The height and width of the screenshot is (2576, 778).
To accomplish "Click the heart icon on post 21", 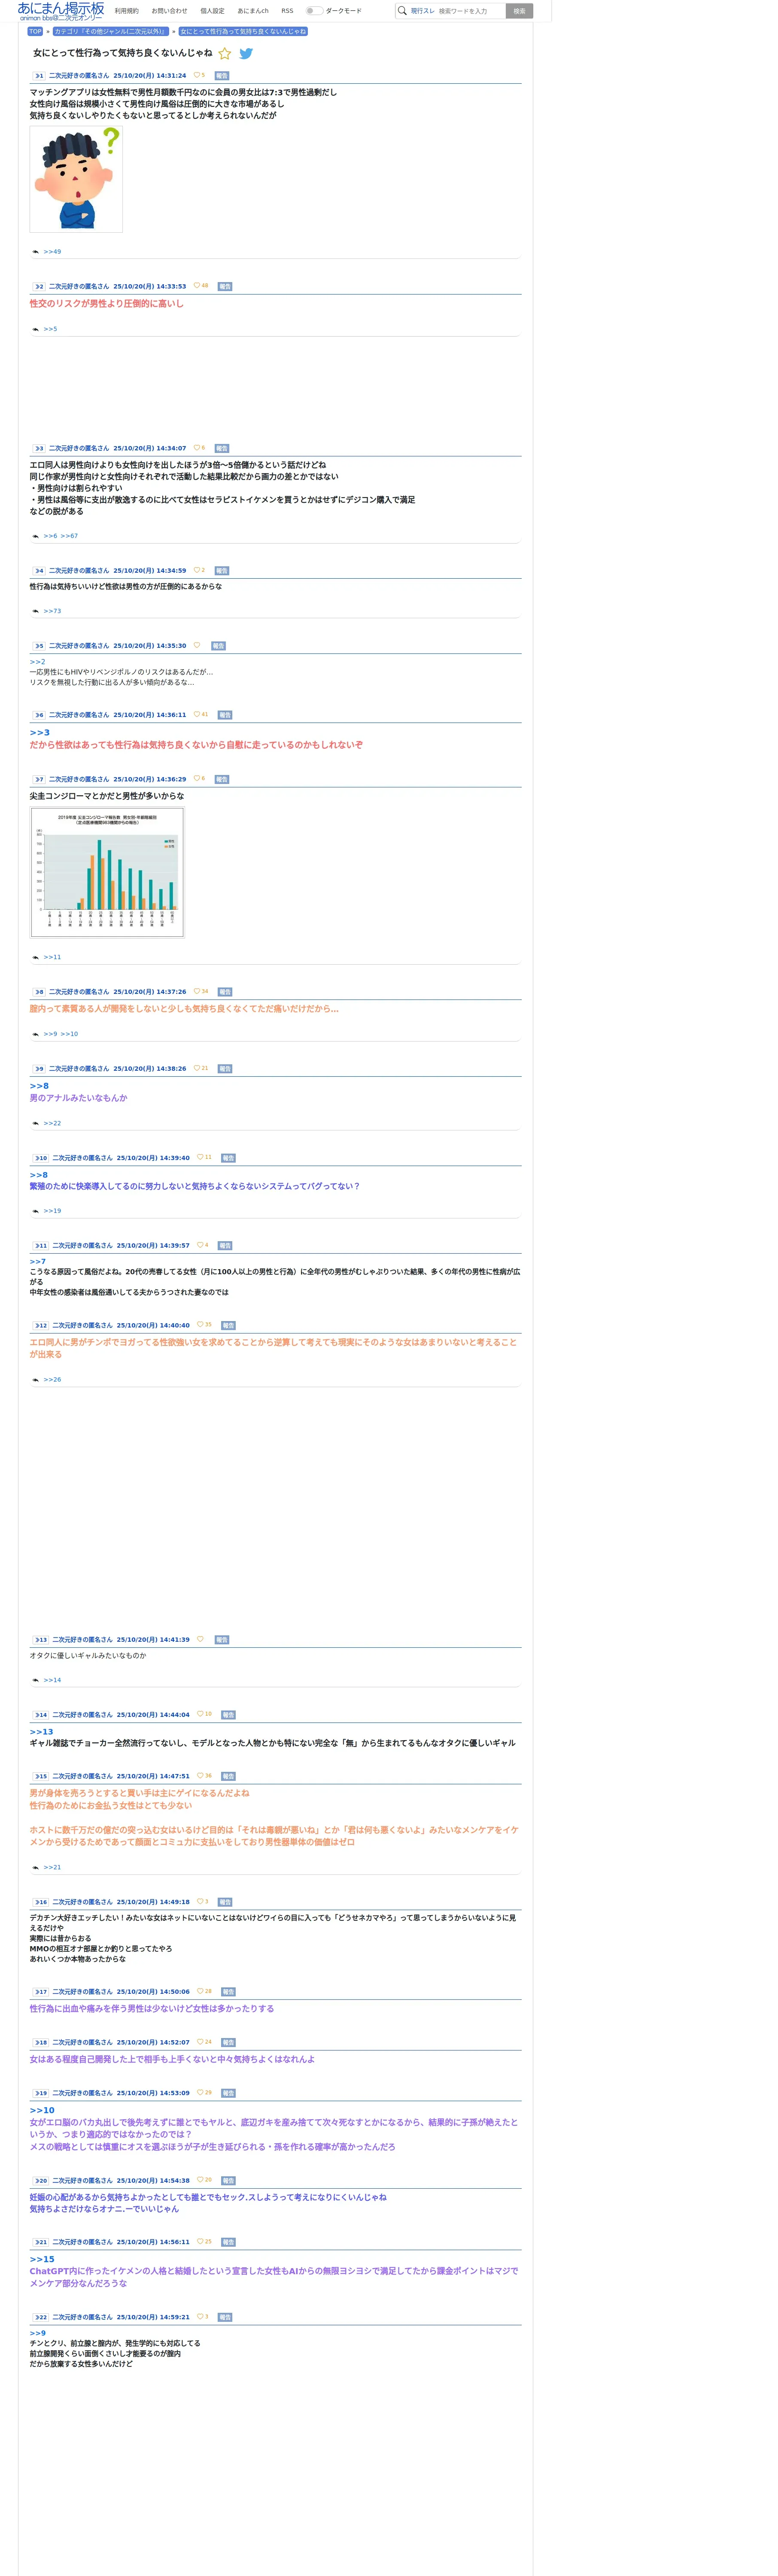I will tap(200, 2241).
